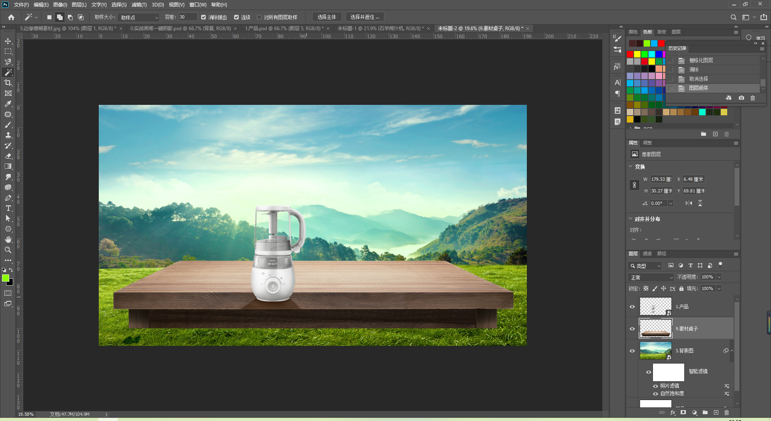The image size is (771, 421).
Task: Click the green foreground color swatch
Action: pyautogui.click(x=6, y=278)
